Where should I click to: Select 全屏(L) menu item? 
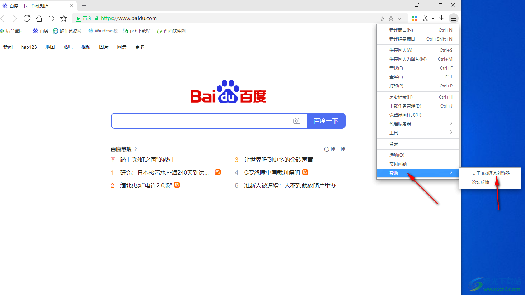click(x=418, y=77)
